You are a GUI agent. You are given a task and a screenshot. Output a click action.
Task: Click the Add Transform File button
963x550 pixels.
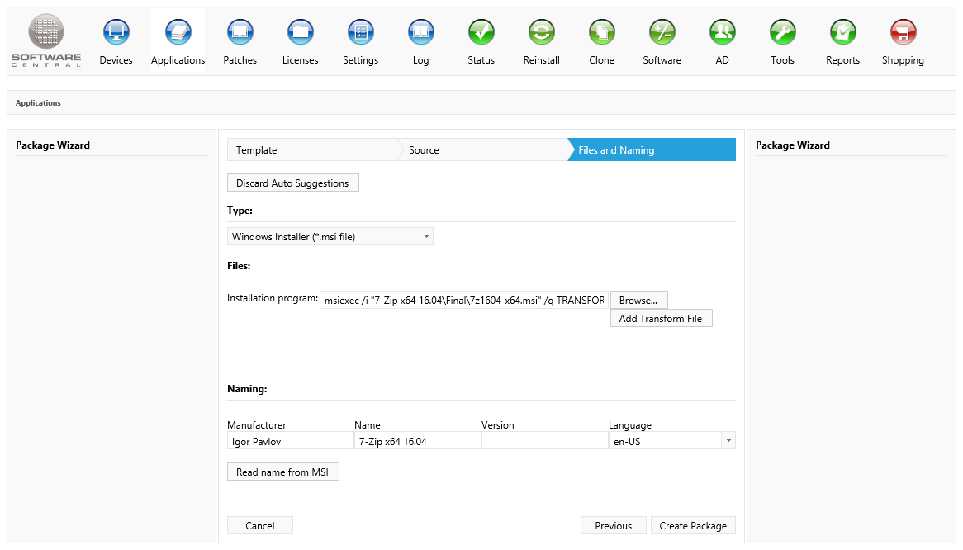click(x=661, y=319)
